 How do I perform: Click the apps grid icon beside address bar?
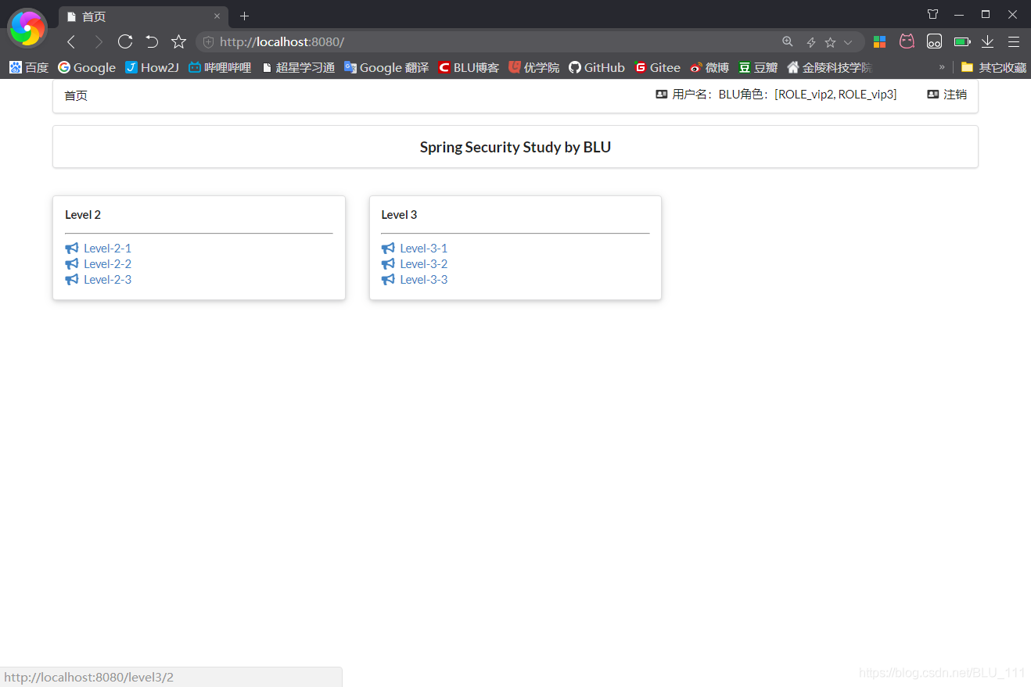click(879, 41)
